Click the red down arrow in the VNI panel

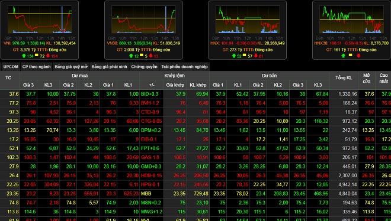[x=48, y=56]
